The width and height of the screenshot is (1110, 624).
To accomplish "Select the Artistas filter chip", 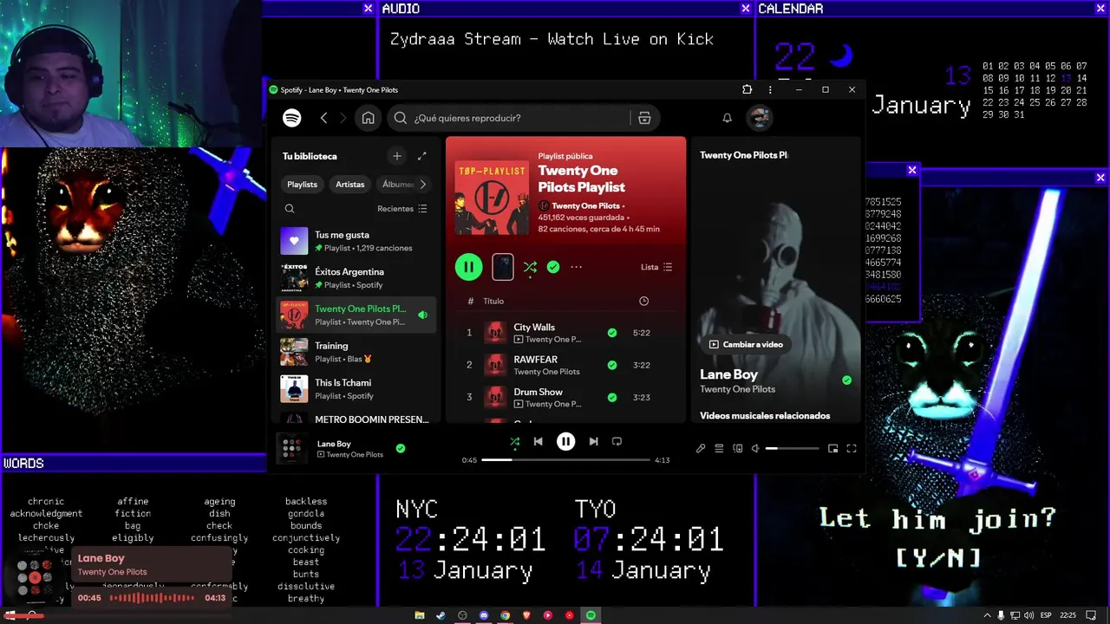I will click(x=350, y=184).
